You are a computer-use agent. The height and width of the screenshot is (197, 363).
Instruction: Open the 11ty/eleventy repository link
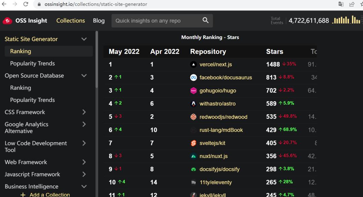(215, 183)
